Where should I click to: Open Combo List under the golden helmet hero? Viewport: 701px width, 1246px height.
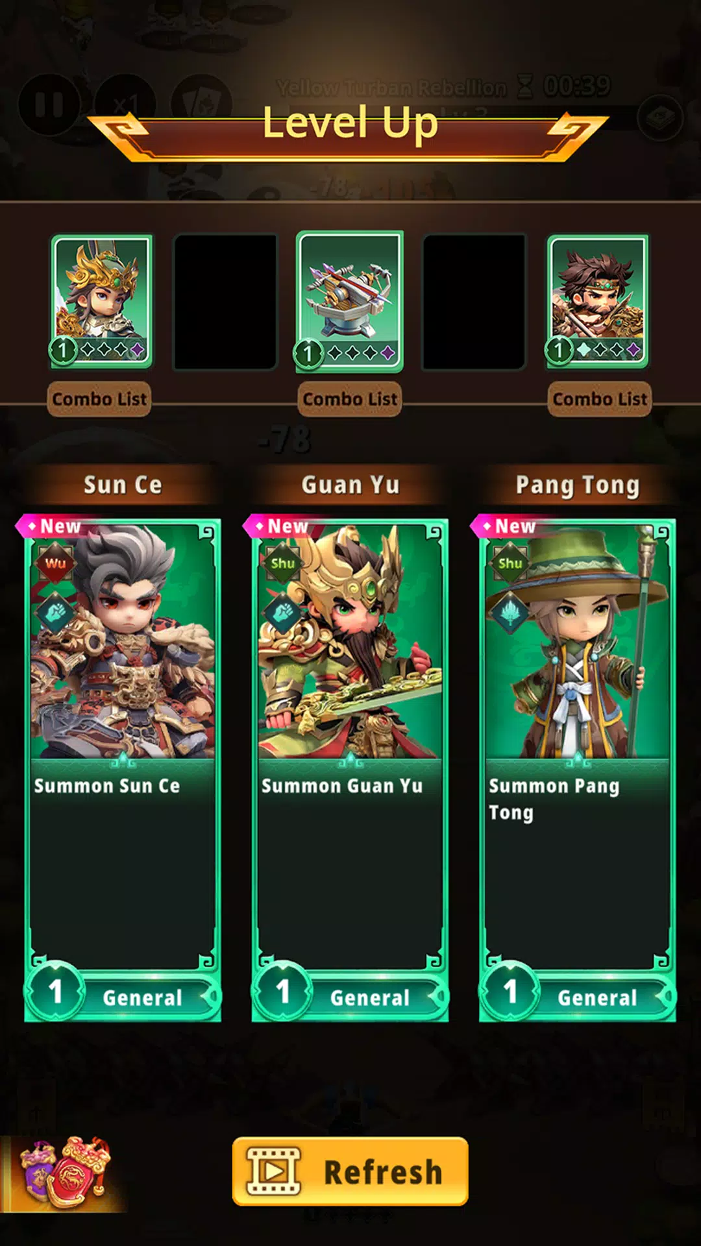[99, 398]
